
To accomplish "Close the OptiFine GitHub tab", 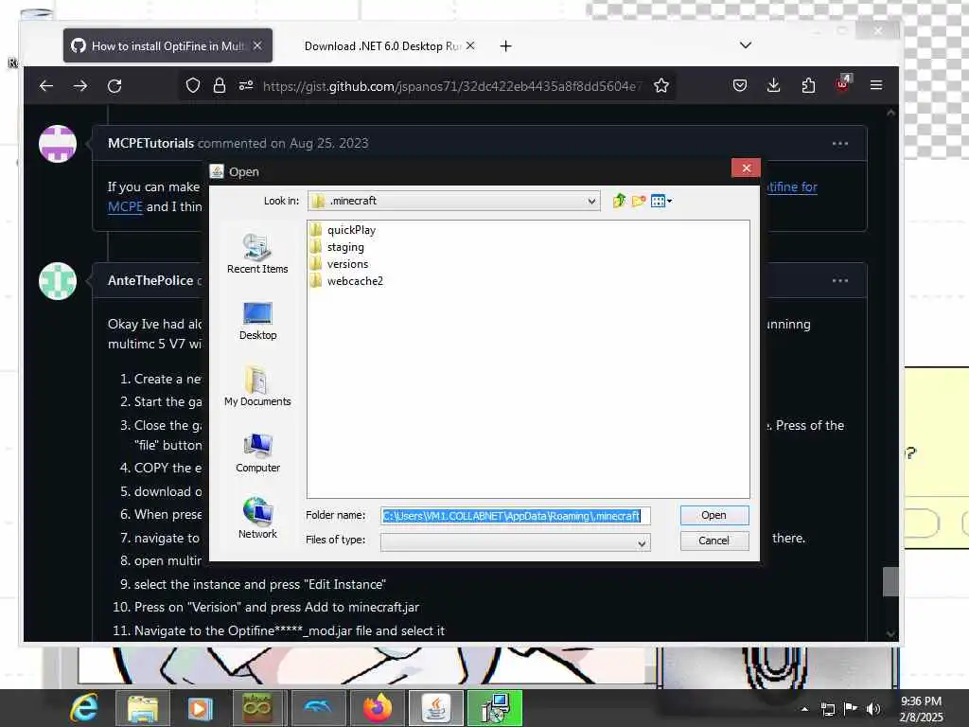I will 257,45.
